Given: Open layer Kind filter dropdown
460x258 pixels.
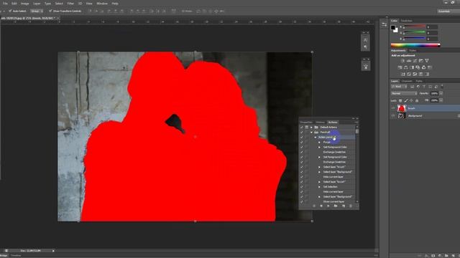Looking at the screenshot, I should coord(399,87).
